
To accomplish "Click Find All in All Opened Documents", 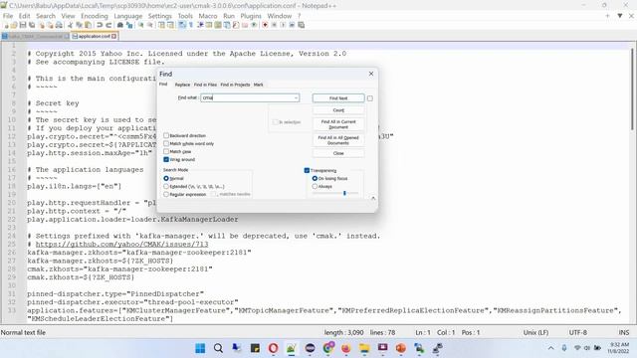I will (338, 140).
